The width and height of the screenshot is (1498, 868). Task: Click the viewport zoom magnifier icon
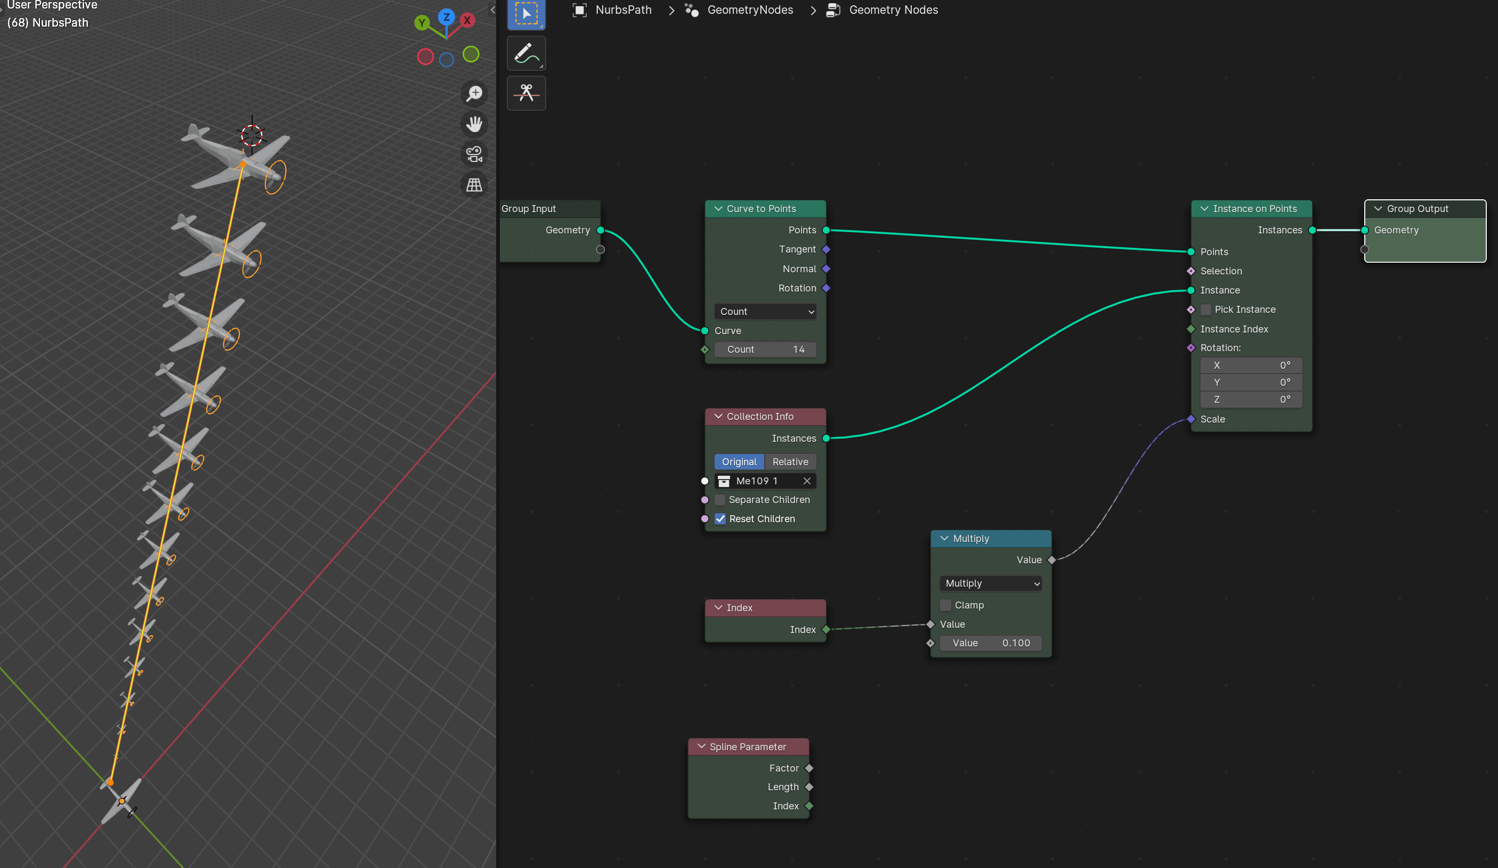474,93
